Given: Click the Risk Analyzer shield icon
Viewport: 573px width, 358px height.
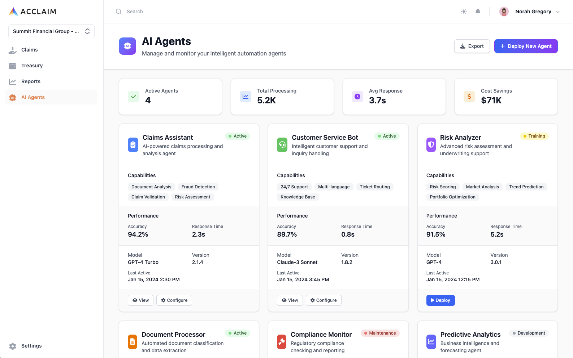Looking at the screenshot, I should 431,145.
